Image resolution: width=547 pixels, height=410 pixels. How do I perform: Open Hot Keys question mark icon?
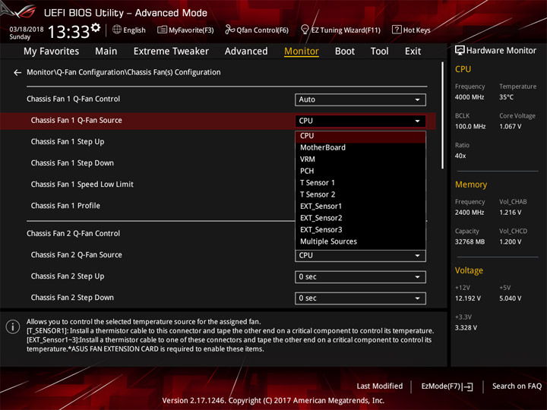tap(397, 30)
